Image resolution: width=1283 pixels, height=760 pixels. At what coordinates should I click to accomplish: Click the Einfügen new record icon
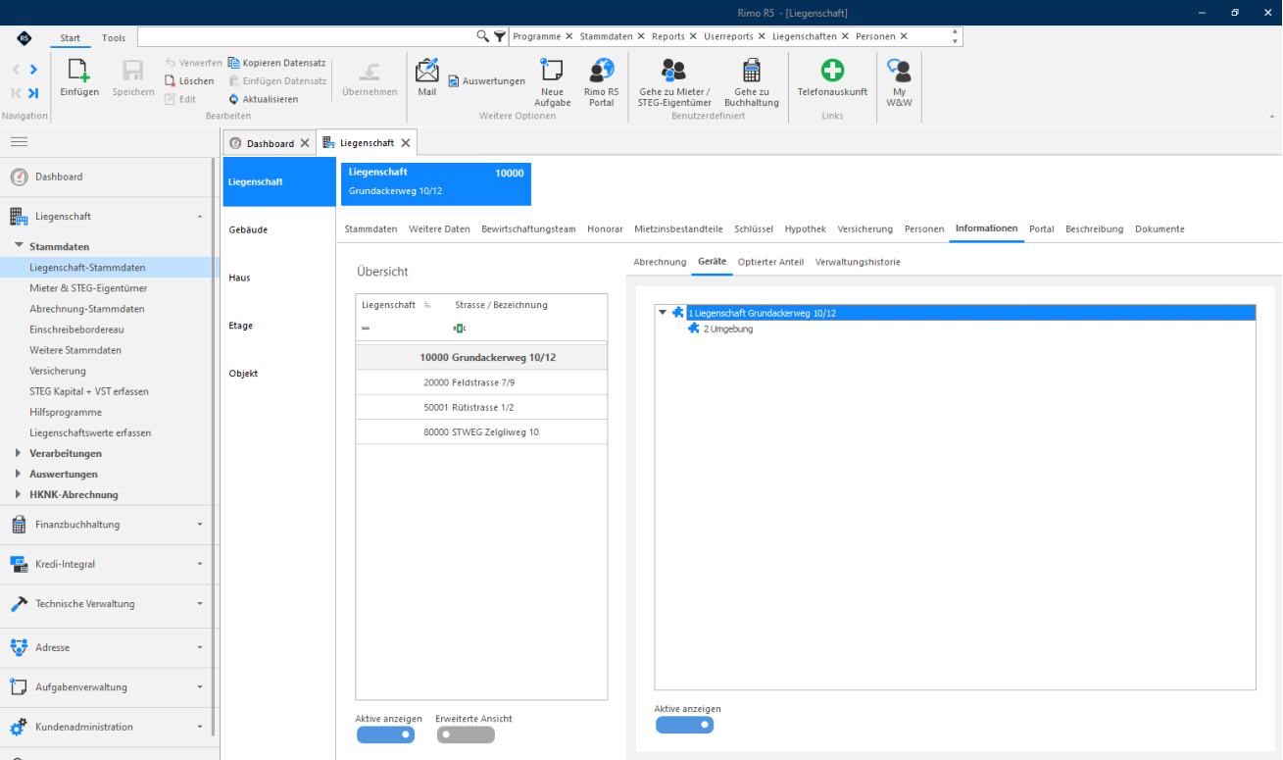click(x=78, y=71)
